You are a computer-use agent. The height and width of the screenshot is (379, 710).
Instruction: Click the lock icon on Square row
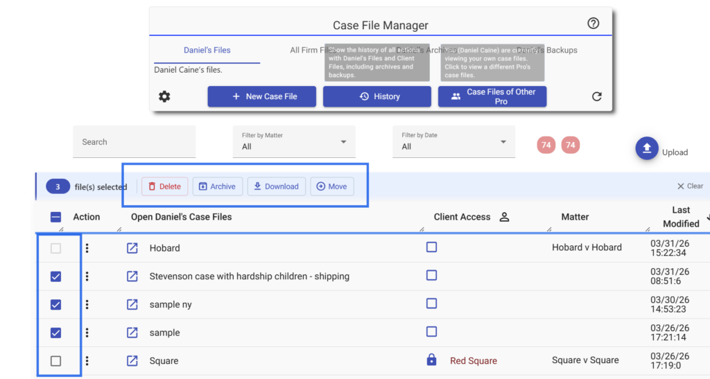click(x=431, y=360)
